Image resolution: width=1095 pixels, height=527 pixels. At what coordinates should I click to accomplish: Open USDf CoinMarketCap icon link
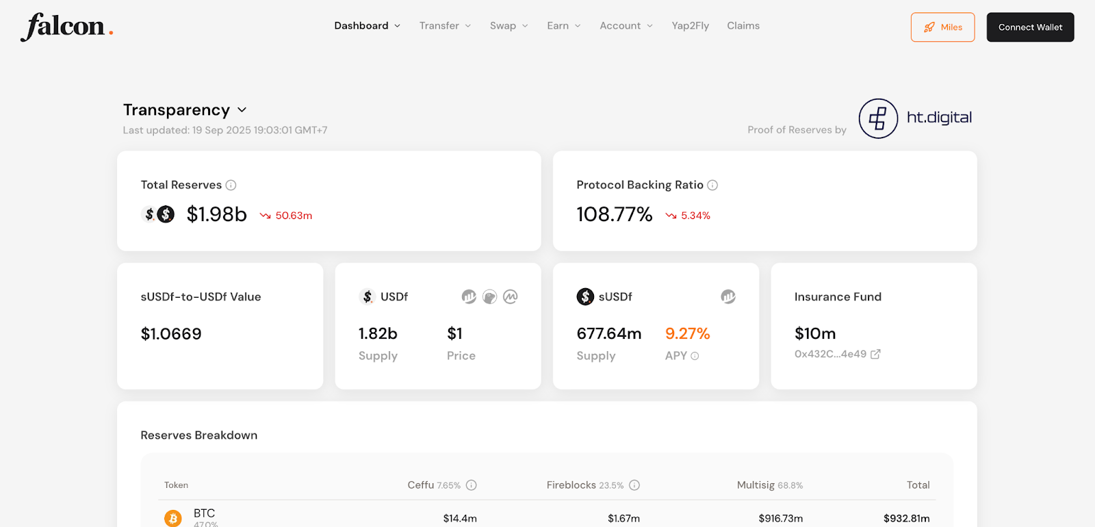[x=511, y=296]
